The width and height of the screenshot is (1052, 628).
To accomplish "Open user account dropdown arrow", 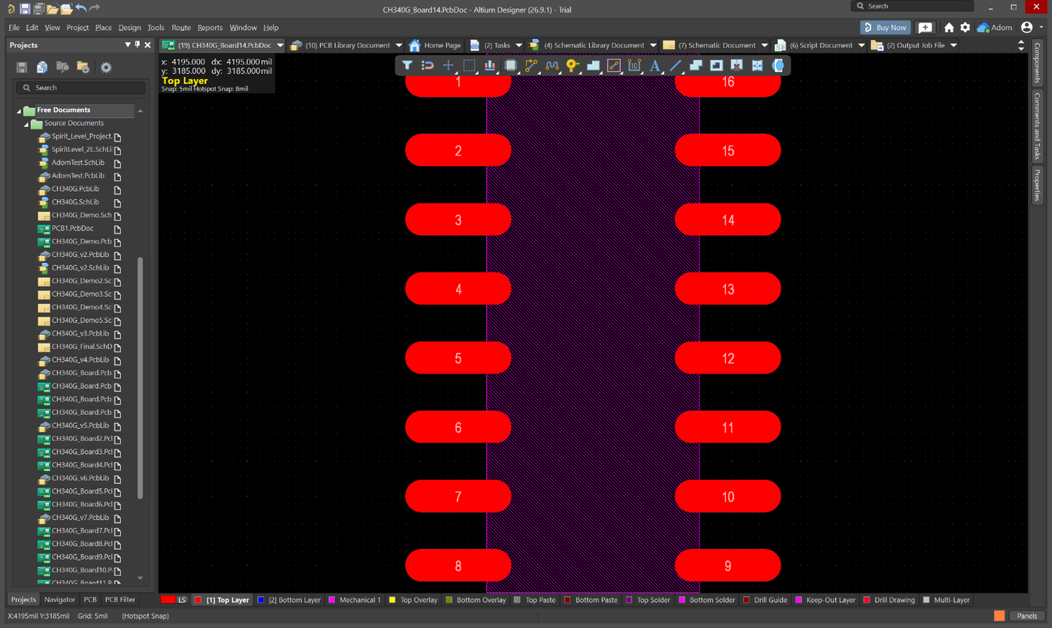I will point(1041,28).
